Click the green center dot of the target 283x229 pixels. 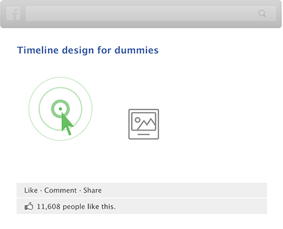(60, 109)
